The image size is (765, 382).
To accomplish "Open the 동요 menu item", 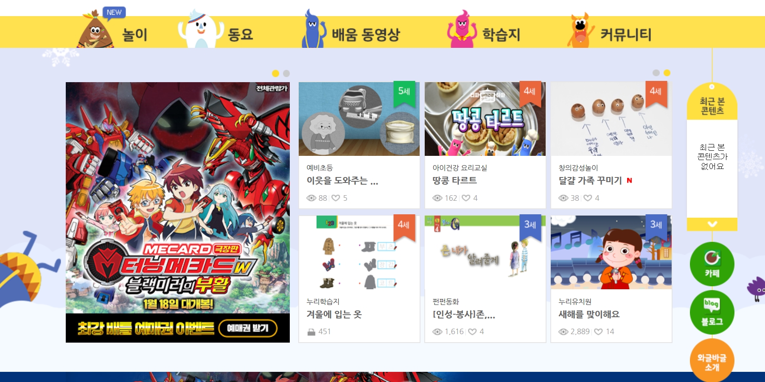I will pyautogui.click(x=216, y=30).
